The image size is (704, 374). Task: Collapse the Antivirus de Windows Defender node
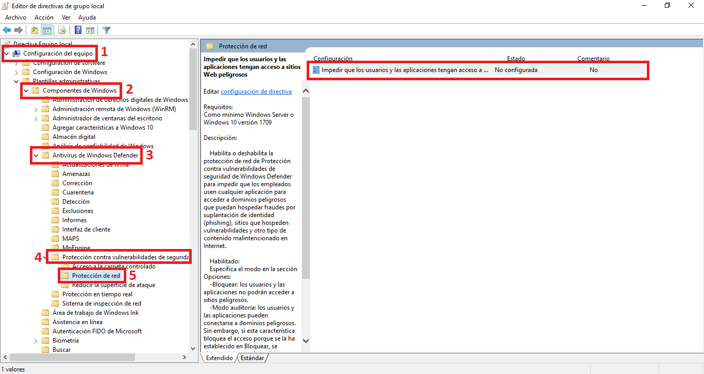tap(36, 155)
